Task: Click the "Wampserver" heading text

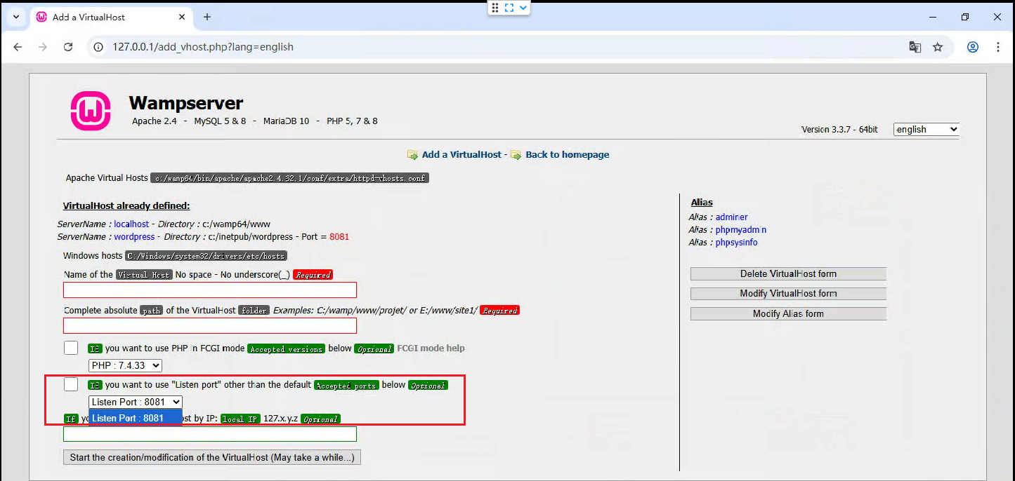Action: click(186, 103)
